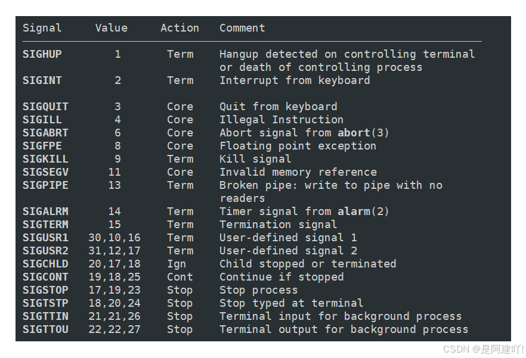Viewport: 526px width, 358px height.
Task: Click the CSDN watermark text
Action: pyautogui.click(x=483, y=349)
